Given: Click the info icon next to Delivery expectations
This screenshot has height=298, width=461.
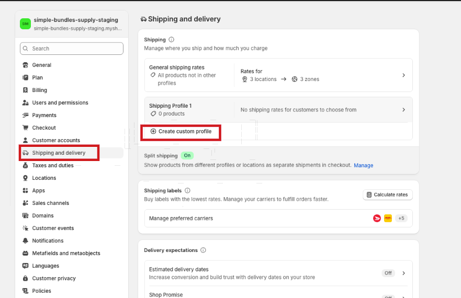Looking at the screenshot, I should [203, 250].
